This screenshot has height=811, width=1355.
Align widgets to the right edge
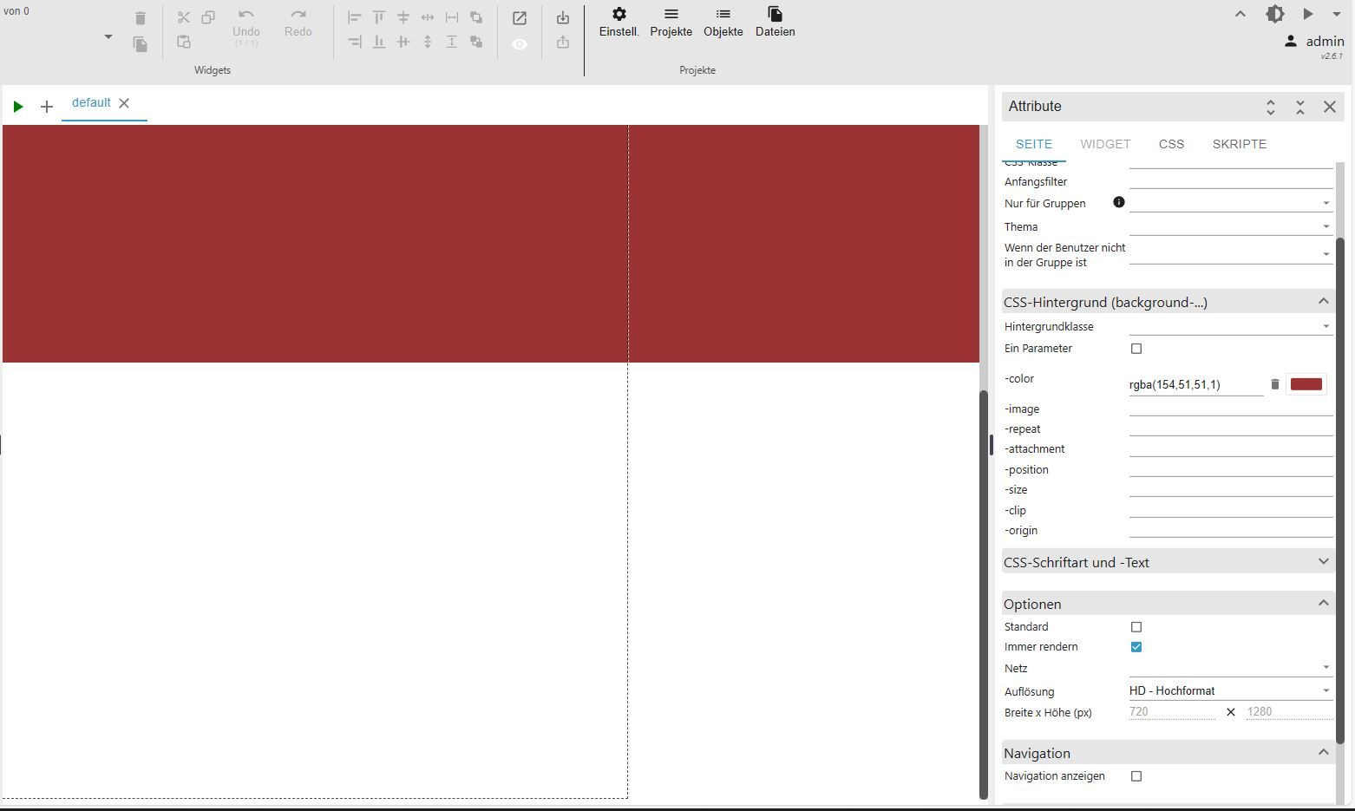pyautogui.click(x=355, y=42)
